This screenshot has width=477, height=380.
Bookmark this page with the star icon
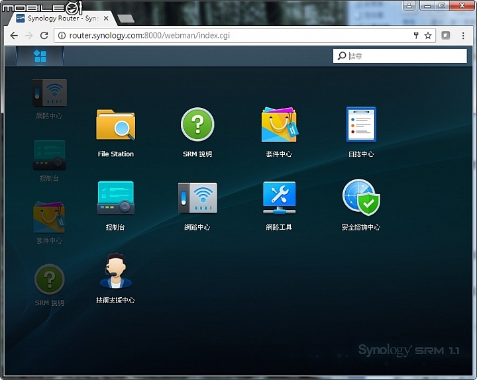tap(428, 36)
